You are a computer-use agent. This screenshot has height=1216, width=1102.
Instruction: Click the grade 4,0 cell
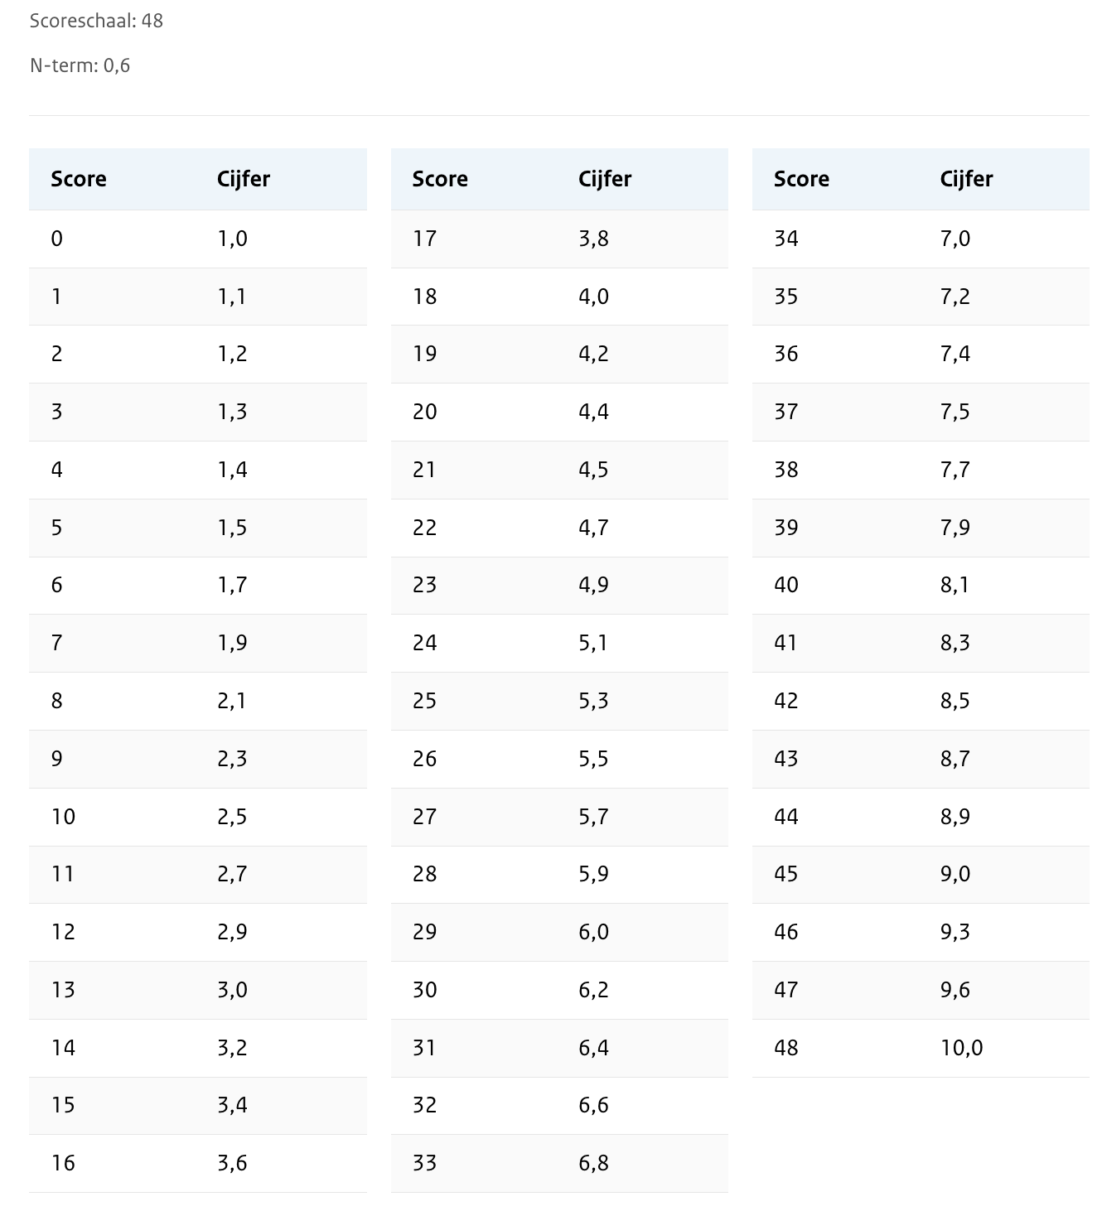point(593,297)
